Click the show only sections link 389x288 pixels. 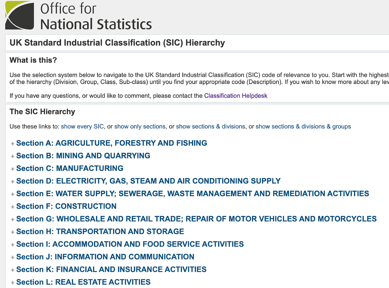point(140,126)
